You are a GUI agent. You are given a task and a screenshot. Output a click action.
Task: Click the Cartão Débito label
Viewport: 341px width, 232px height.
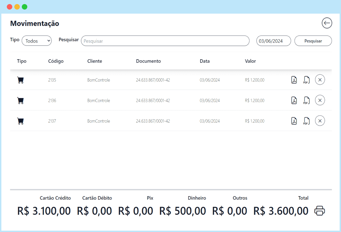pyautogui.click(x=97, y=198)
